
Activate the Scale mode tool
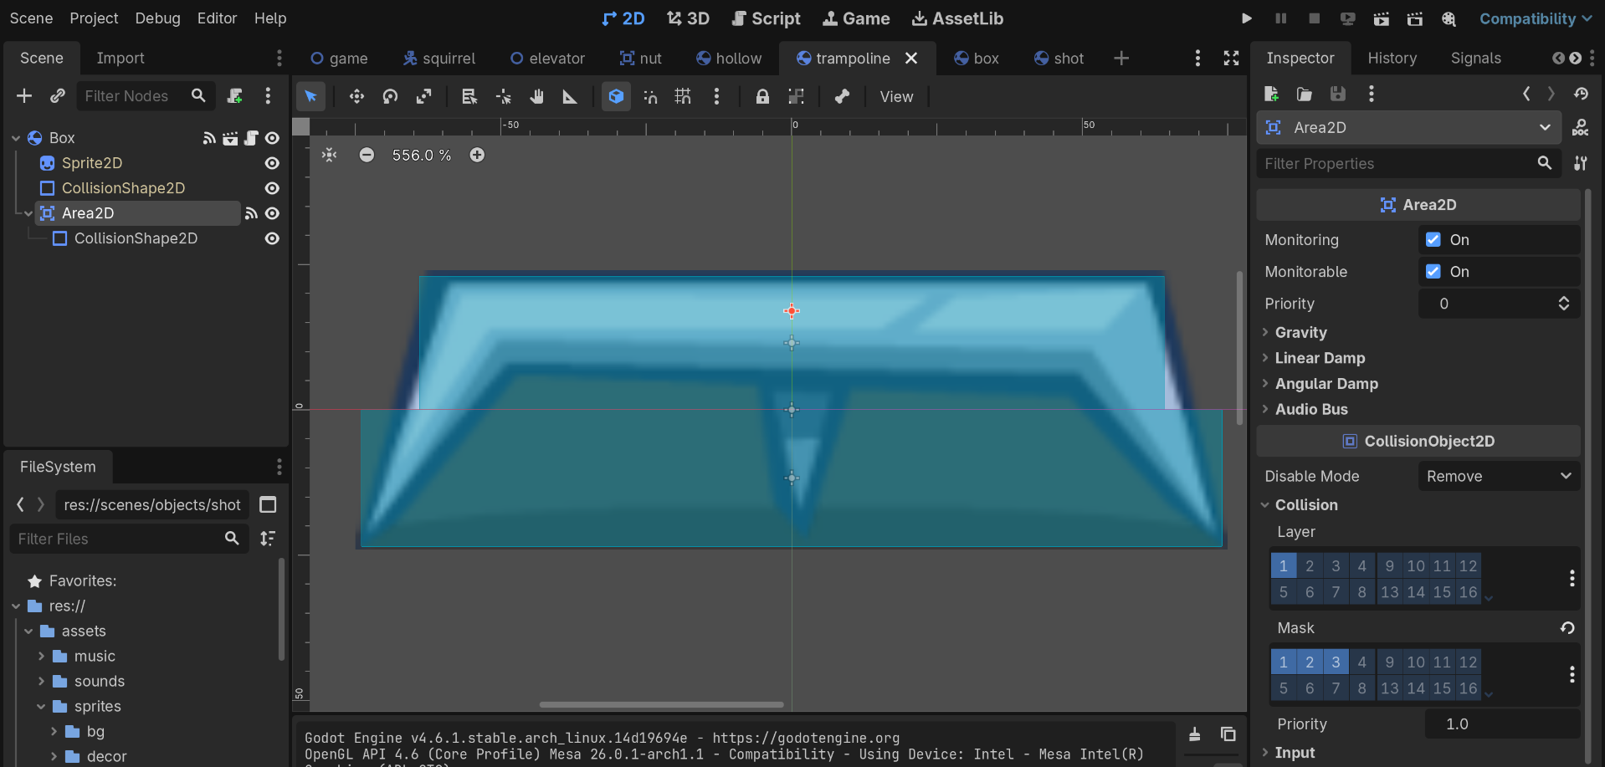(424, 97)
